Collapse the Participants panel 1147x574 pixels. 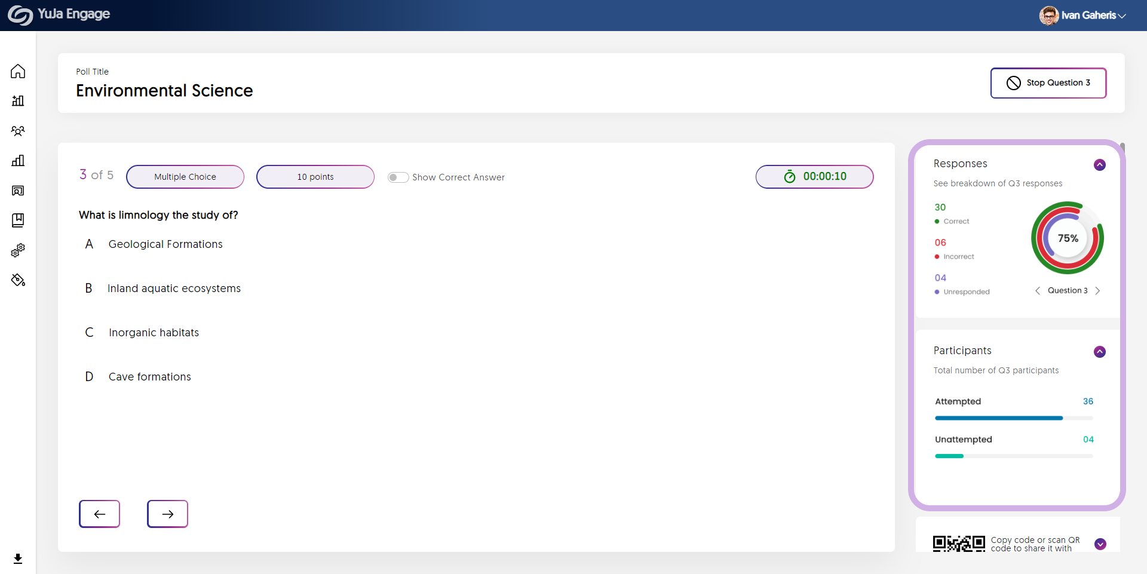pos(1099,352)
